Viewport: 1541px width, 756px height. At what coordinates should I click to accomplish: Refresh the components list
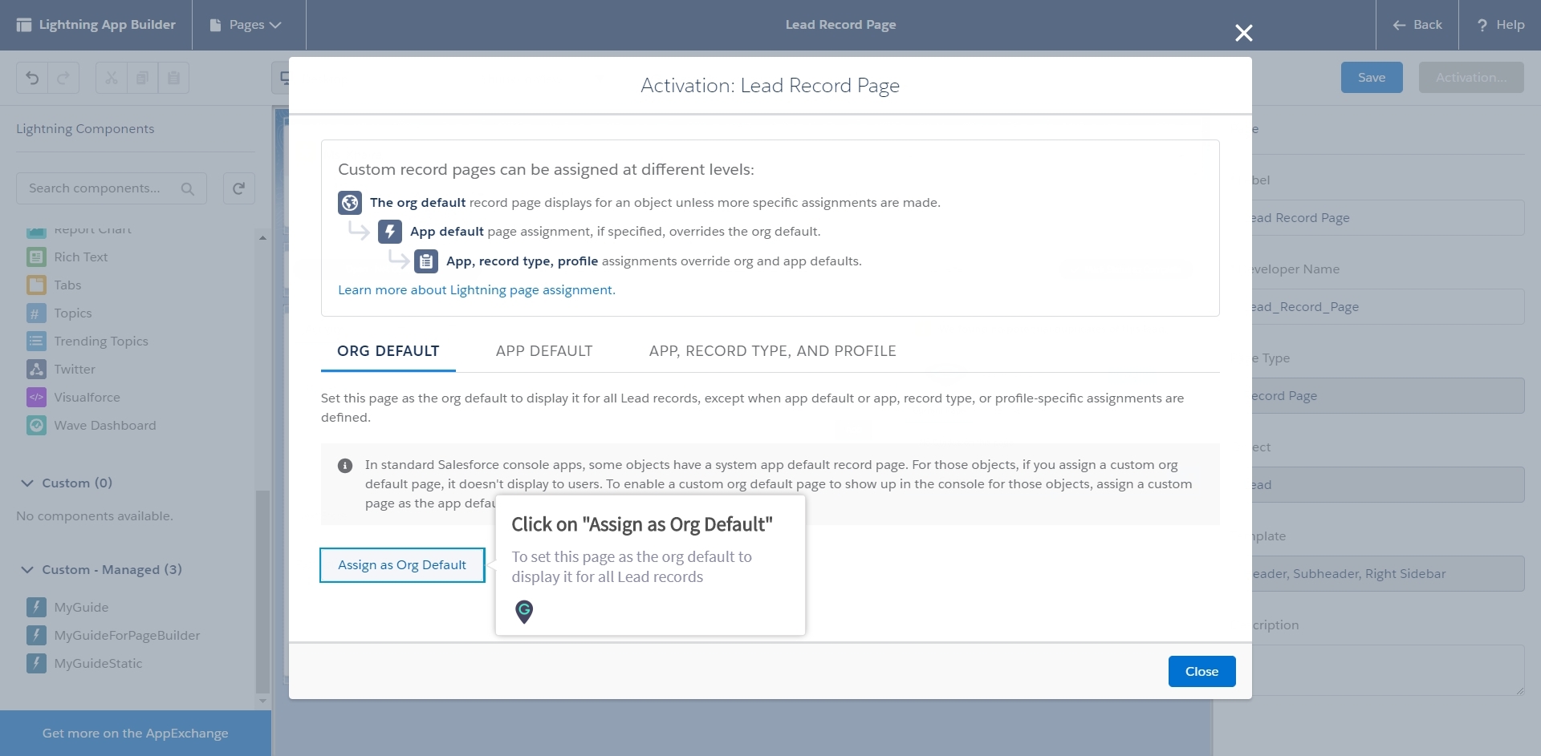point(238,188)
